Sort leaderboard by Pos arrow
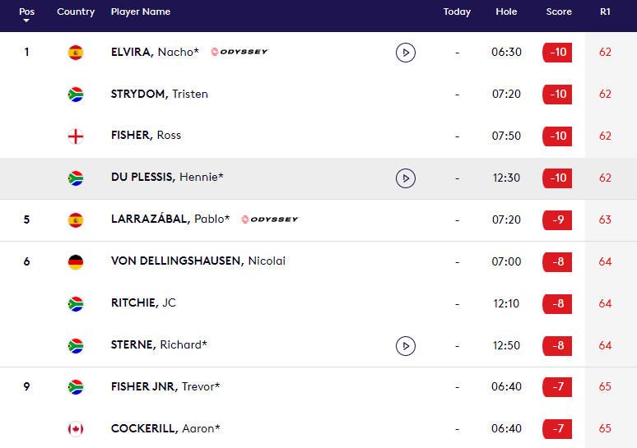 pos(26,20)
